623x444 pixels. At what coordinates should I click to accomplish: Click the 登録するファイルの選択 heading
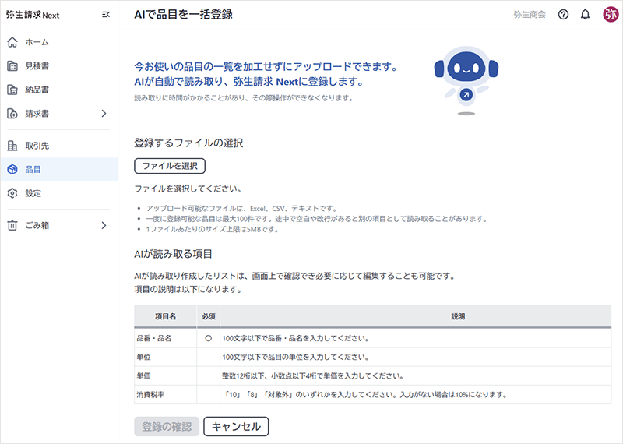point(188,143)
